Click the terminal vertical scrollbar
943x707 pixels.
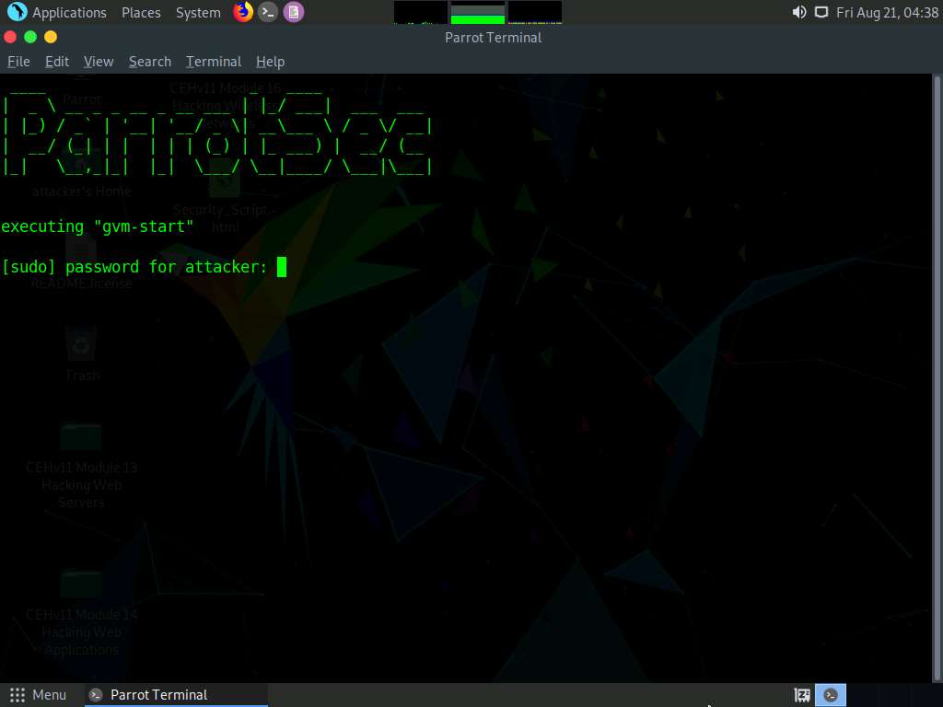click(937, 378)
